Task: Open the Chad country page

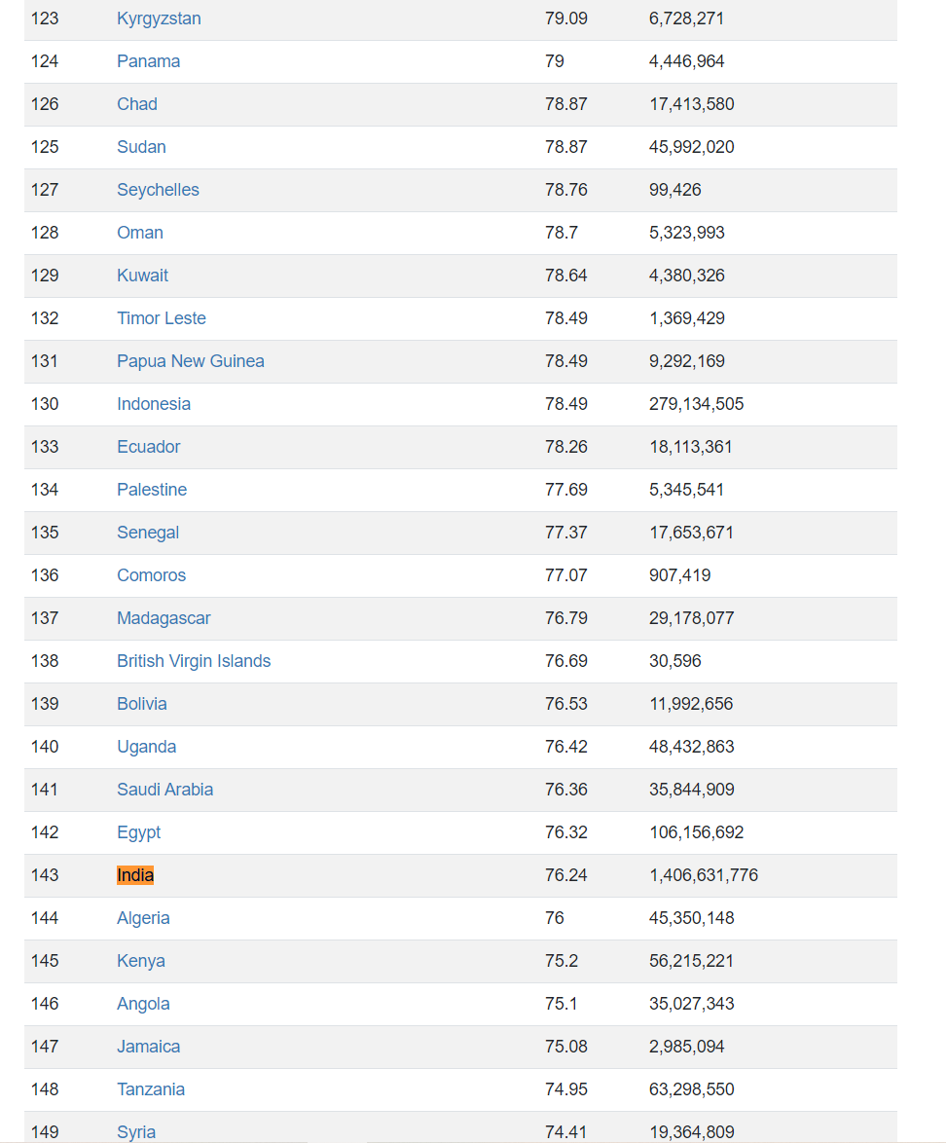Action: [136, 104]
